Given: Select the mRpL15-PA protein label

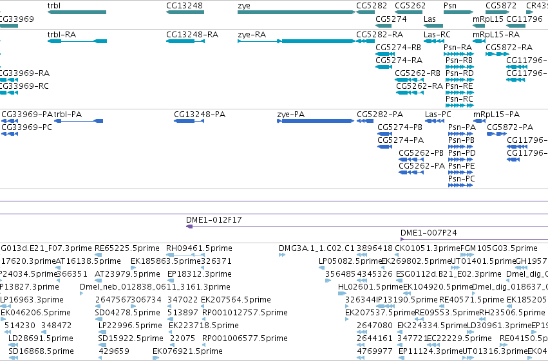Looking at the screenshot, I should [496, 115].
